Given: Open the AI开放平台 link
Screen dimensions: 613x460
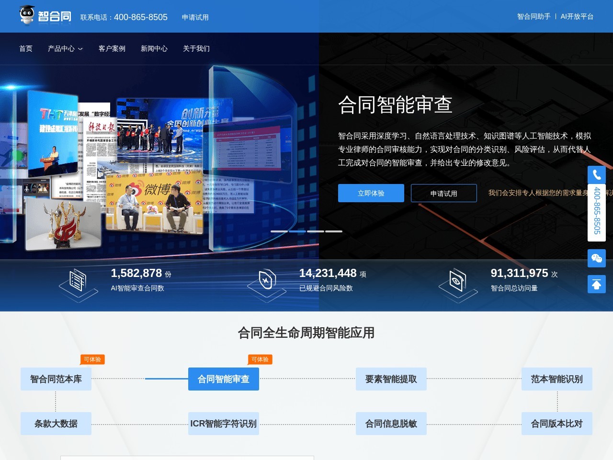Looking at the screenshot, I should pyautogui.click(x=577, y=16).
